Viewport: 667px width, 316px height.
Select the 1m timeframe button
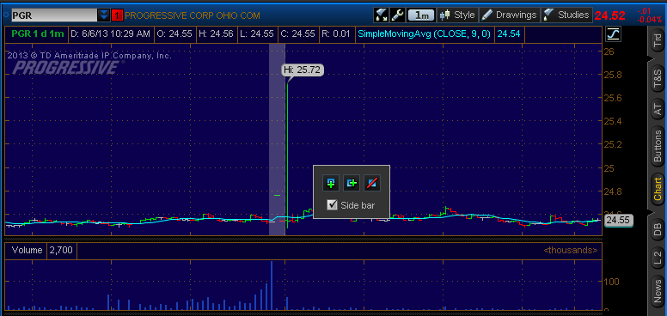[421, 15]
